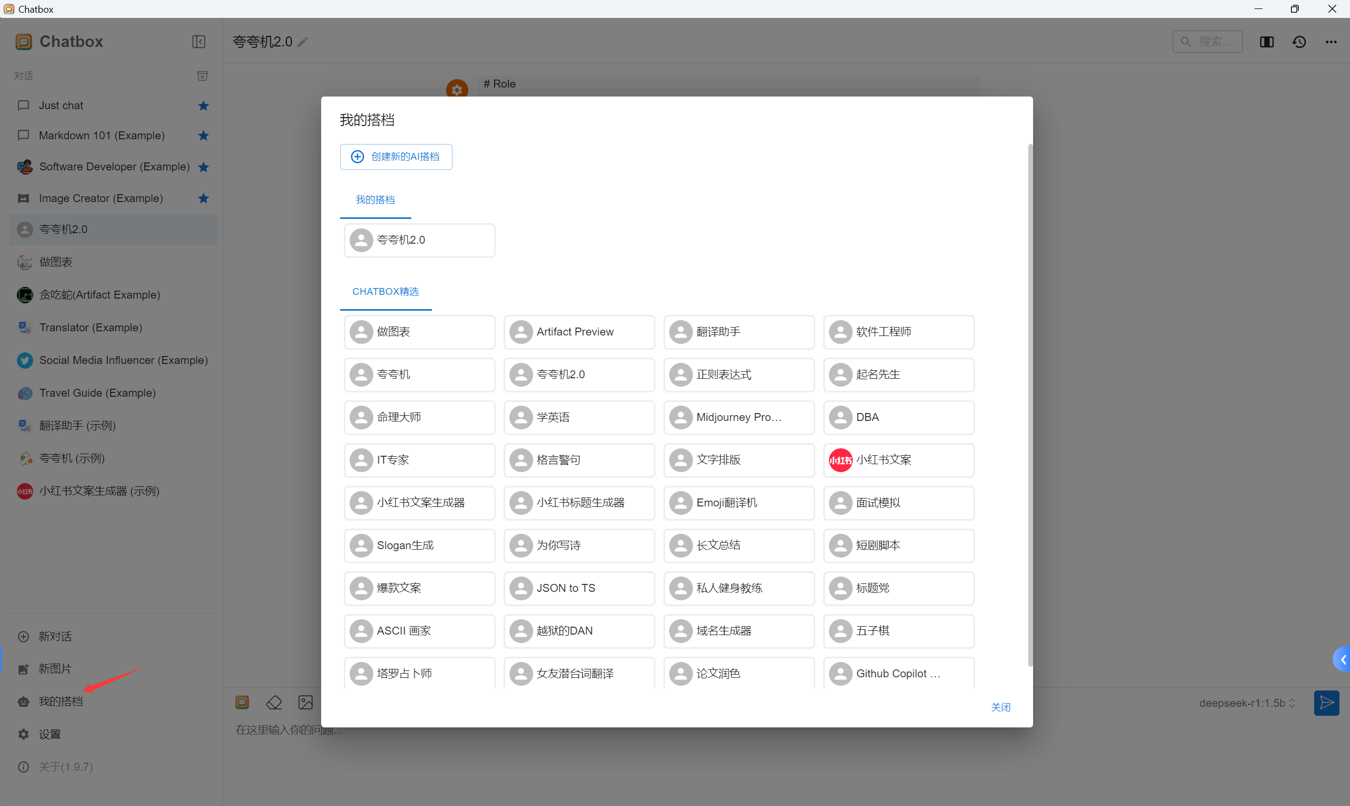This screenshot has width=1350, height=806.
Task: Open Social Media Influencer (Example) conversation
Action: [x=113, y=360]
